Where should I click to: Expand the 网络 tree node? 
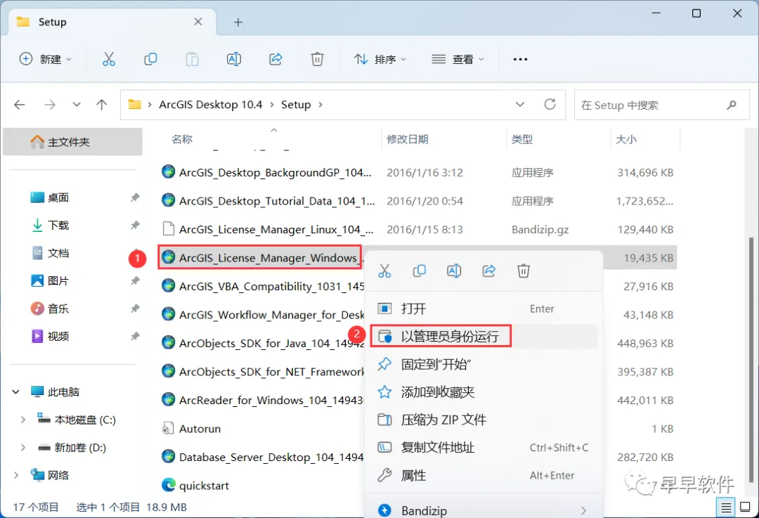(x=16, y=475)
